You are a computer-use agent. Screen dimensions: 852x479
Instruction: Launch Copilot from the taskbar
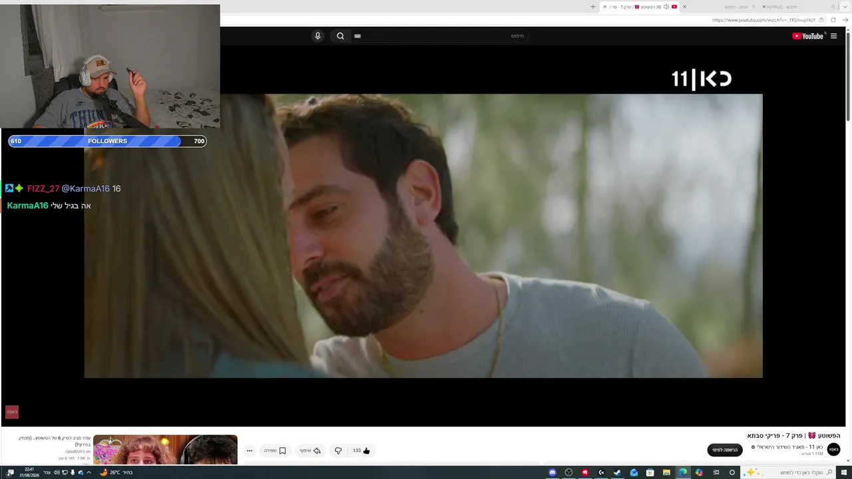(x=699, y=472)
